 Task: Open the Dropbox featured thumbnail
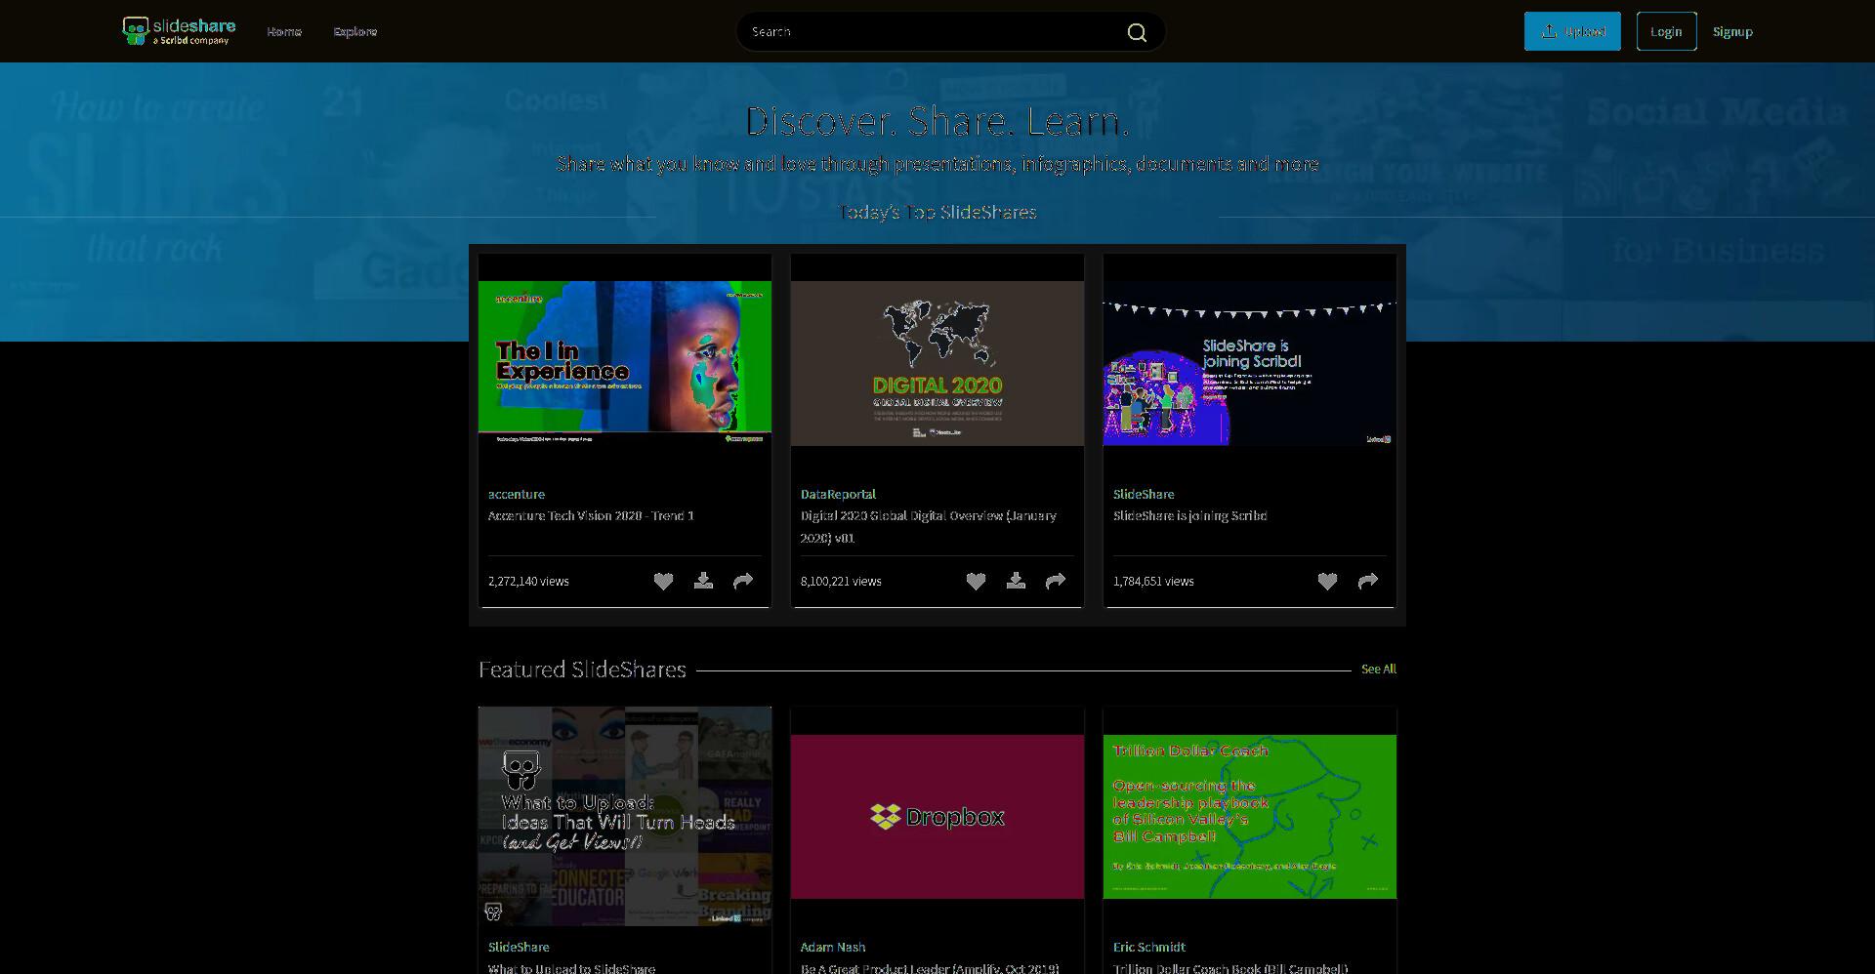(937, 816)
